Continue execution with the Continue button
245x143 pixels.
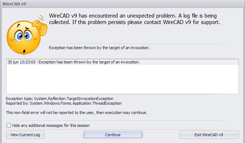(x=113, y=135)
